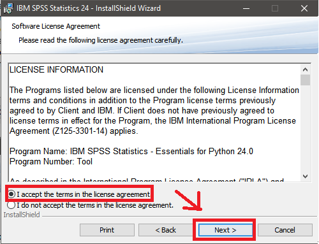The height and width of the screenshot is (244, 319).
Task: Click 'Agreement (Z125-3301-14) applies.' text
Action: click(74, 131)
